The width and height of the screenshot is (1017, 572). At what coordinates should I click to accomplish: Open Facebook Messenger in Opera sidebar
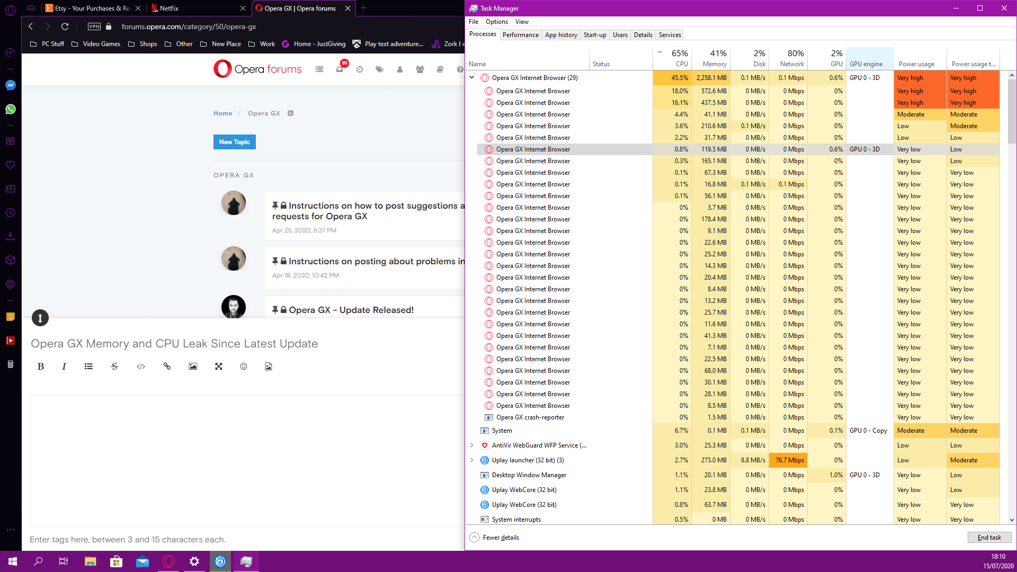[10, 85]
